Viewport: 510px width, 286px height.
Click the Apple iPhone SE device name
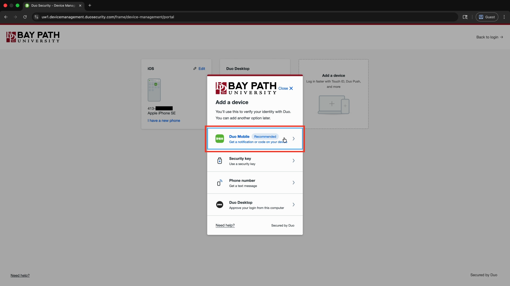click(x=161, y=113)
